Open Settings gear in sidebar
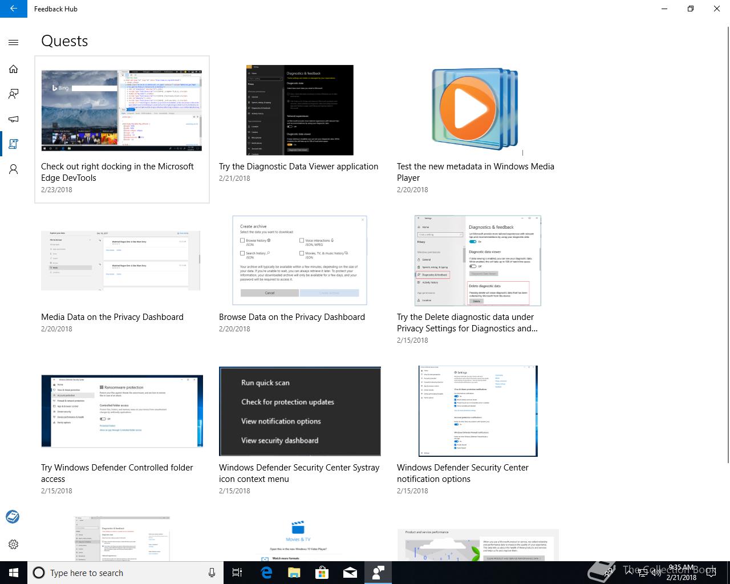 point(14,544)
